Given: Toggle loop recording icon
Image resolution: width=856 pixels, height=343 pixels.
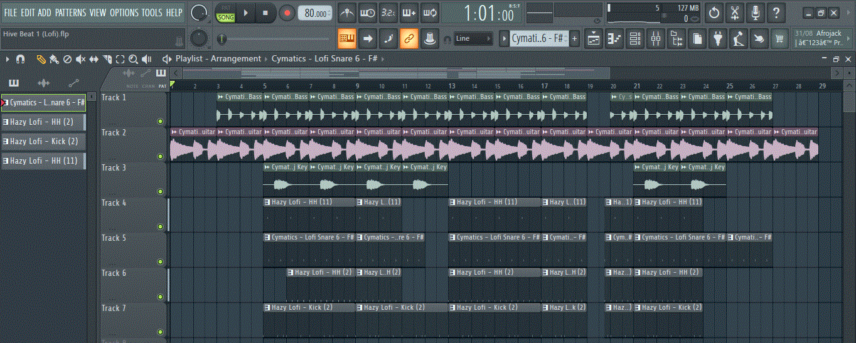Looking at the screenshot, I should 430,13.
